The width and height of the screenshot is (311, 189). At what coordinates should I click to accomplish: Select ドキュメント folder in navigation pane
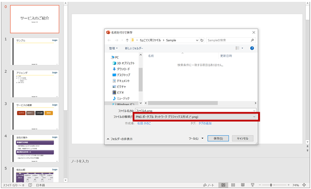(x=123, y=81)
